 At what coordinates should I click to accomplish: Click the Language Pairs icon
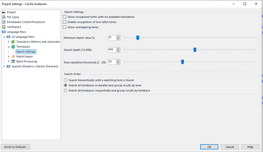tap(4, 32)
